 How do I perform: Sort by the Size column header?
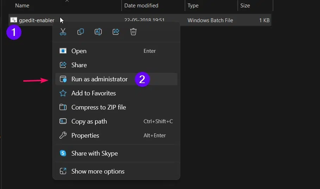pos(245,6)
